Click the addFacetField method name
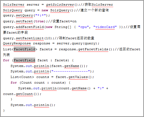Viewport: 144px width, 117px height. click(x=30, y=27)
